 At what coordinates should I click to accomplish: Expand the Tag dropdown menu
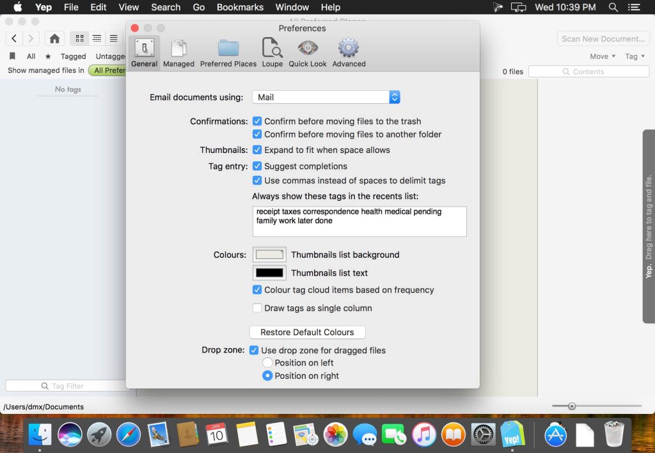point(635,56)
